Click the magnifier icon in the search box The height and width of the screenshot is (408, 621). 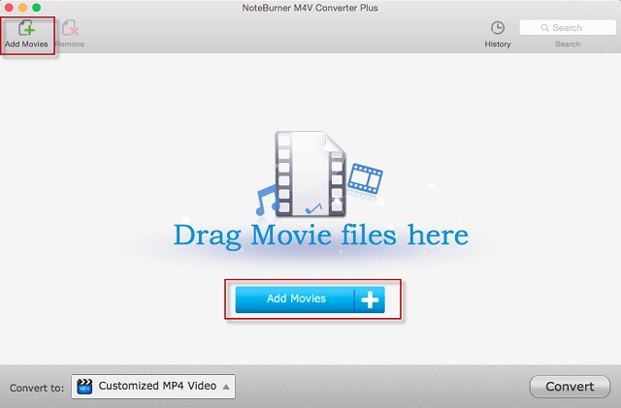(544, 28)
